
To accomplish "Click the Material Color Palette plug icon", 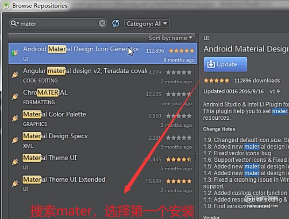I will coord(15,118).
